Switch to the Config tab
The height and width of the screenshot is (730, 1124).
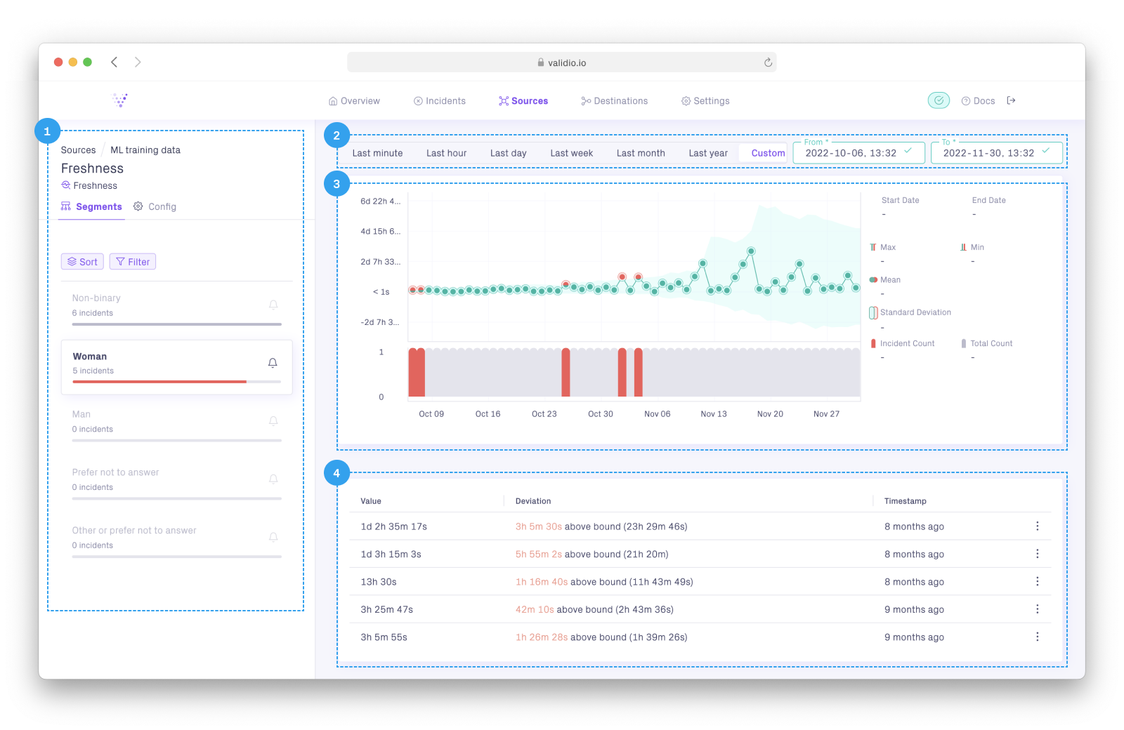155,206
